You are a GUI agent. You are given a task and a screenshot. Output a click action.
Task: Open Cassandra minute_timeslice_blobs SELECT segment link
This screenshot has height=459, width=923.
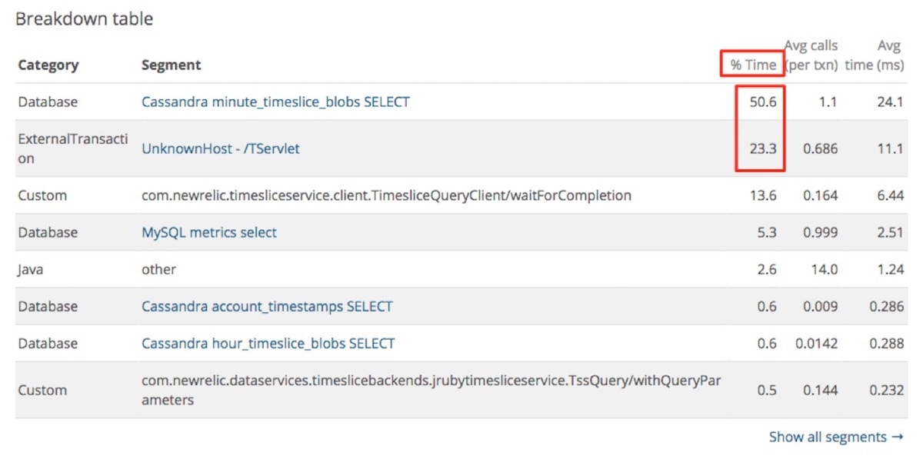tap(275, 101)
